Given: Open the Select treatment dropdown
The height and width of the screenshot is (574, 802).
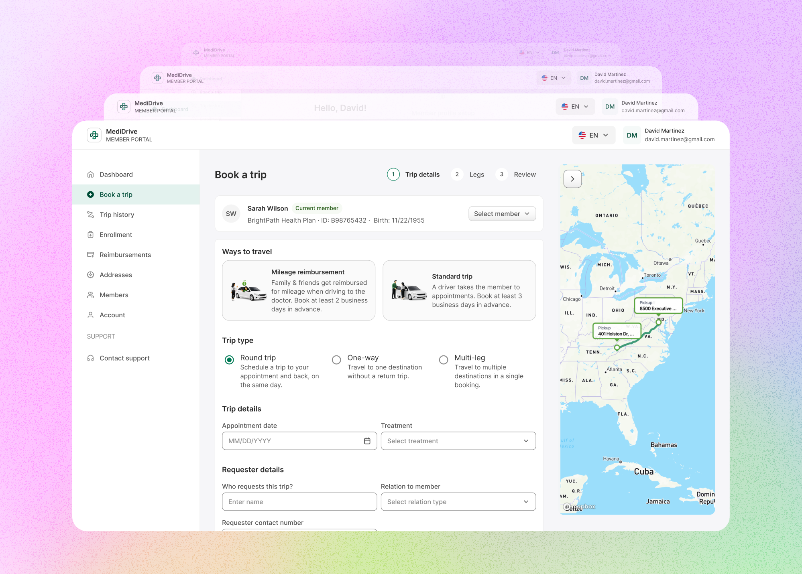Looking at the screenshot, I should click(458, 441).
